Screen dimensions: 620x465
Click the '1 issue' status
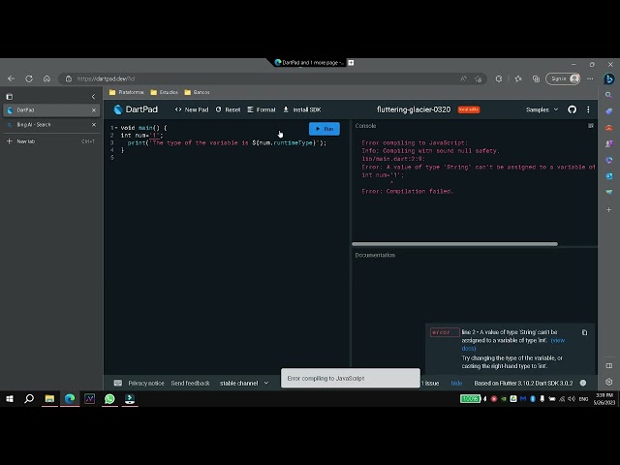pos(430,384)
